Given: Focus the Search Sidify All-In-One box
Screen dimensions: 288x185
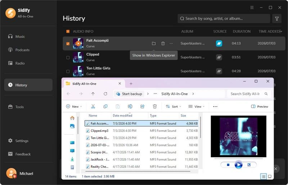Looking at the screenshot, I should [x=249, y=94].
